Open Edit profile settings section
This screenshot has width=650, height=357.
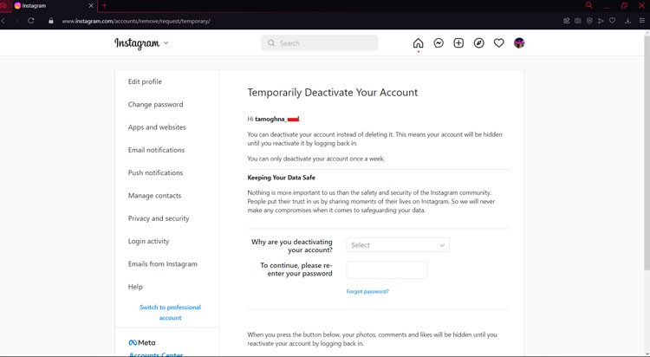[145, 81]
